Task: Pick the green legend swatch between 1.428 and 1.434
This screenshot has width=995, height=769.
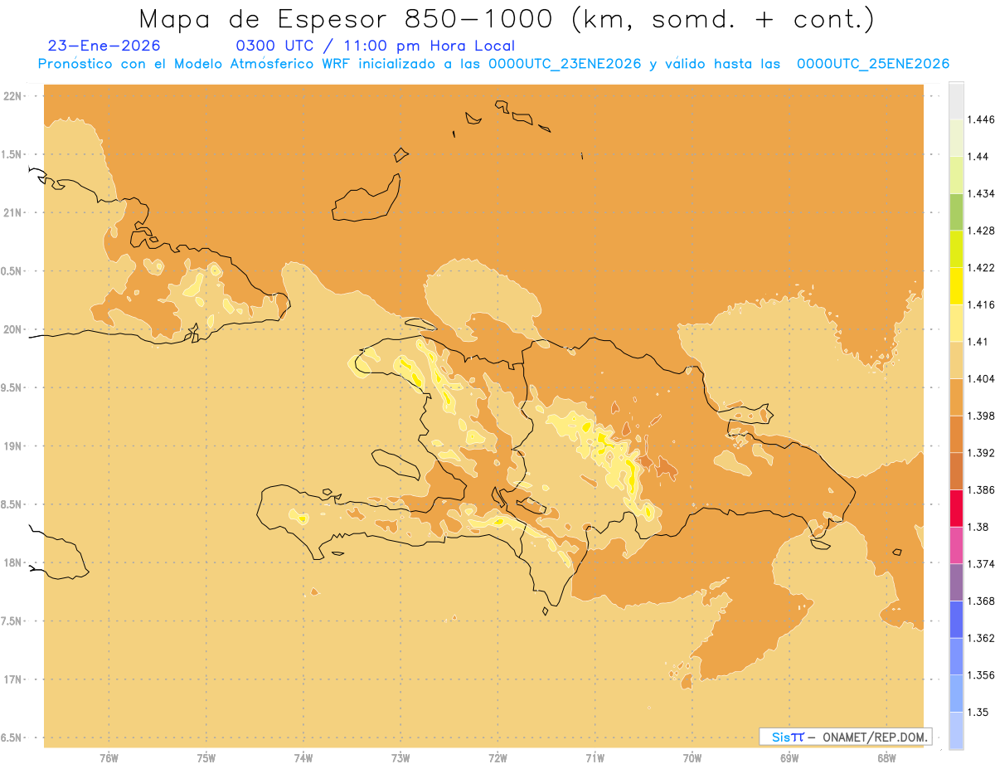Action: coord(956,212)
